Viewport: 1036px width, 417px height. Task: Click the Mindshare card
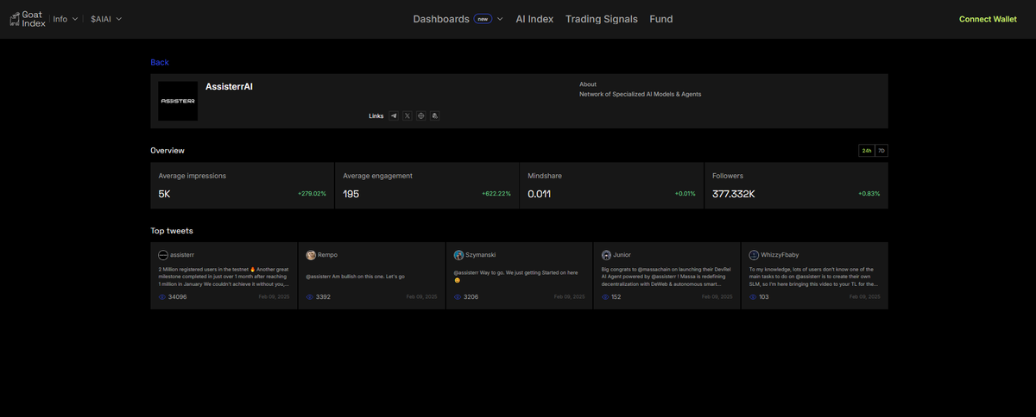611,185
